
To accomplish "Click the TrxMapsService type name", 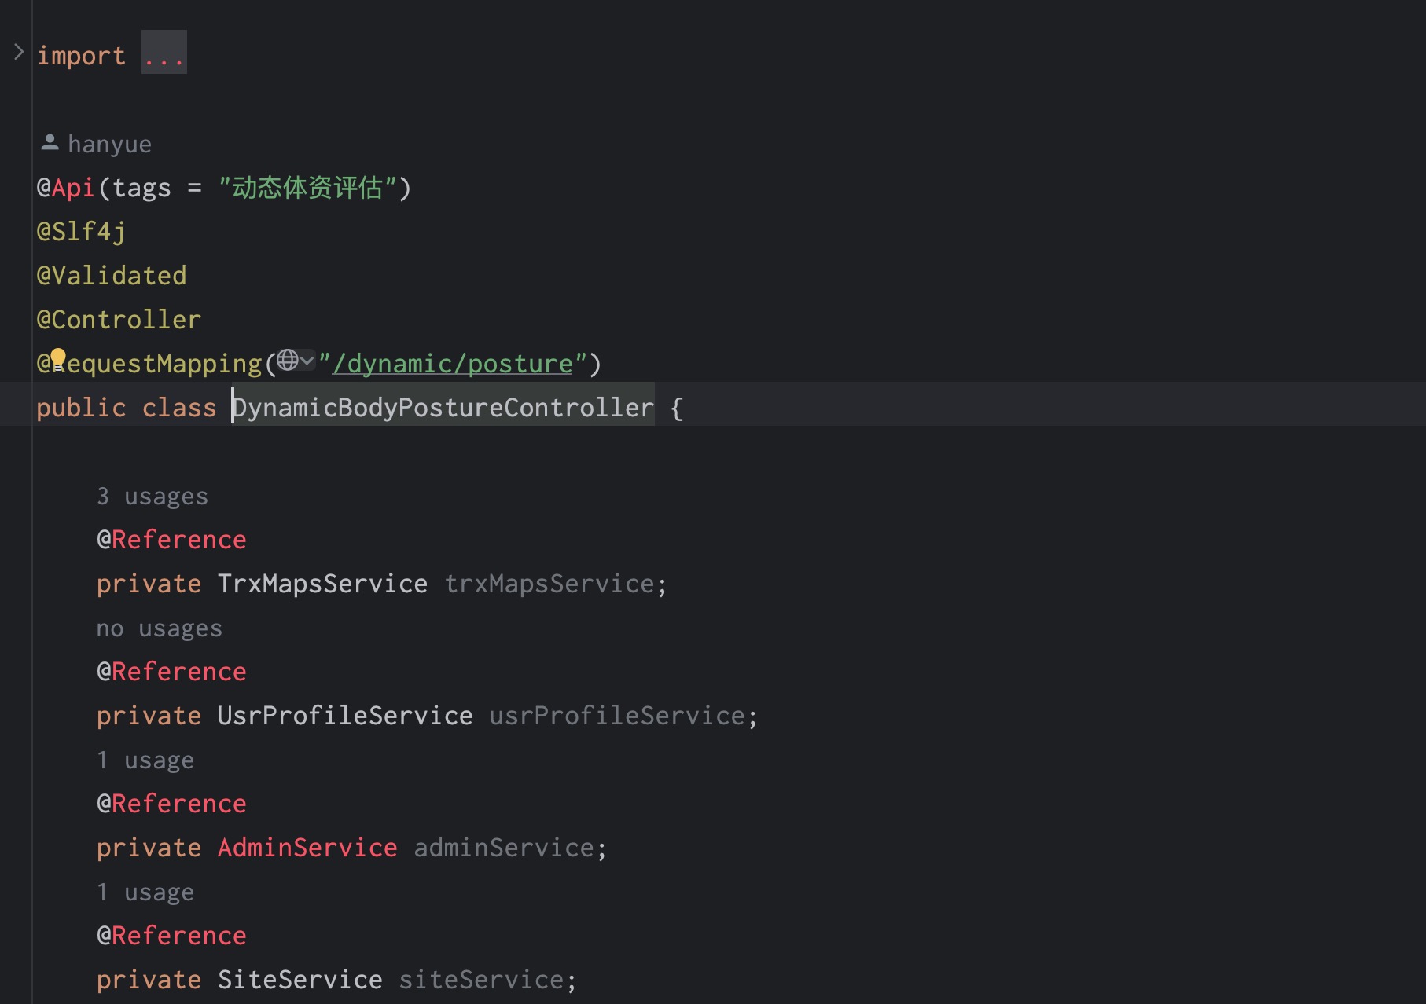I will click(x=322, y=584).
